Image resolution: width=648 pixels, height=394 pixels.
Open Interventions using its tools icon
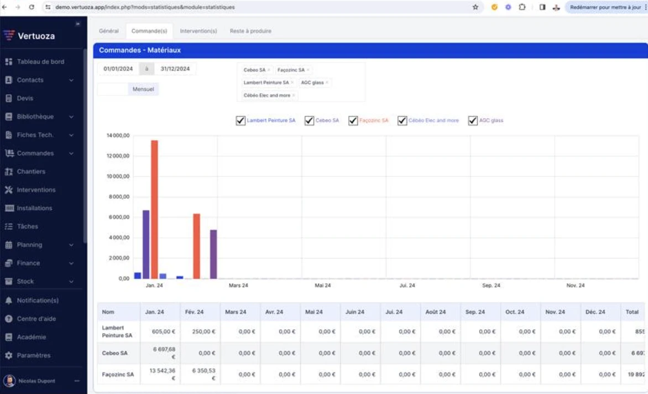9,190
